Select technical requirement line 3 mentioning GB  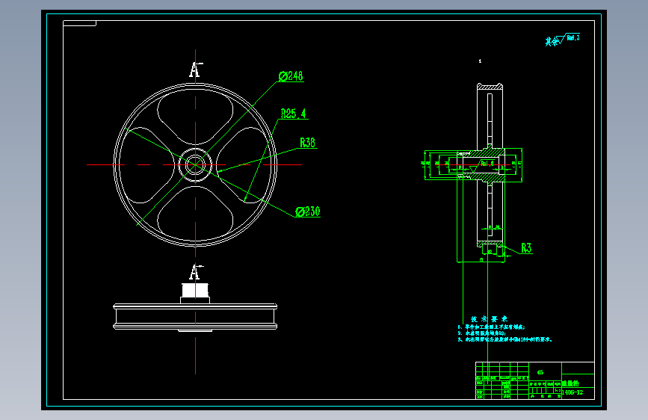point(504,339)
